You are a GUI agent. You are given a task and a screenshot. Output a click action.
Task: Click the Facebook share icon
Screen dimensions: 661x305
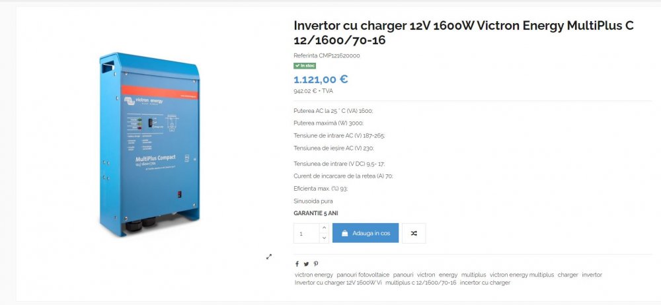click(297, 264)
